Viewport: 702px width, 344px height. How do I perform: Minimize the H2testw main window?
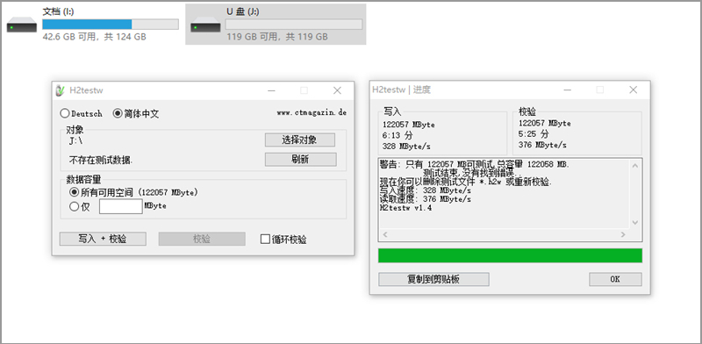pos(271,90)
